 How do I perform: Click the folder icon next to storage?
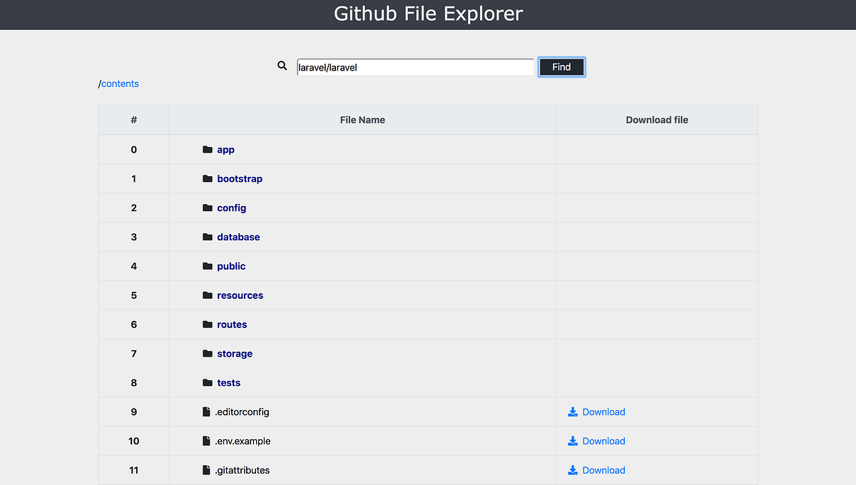(x=208, y=353)
